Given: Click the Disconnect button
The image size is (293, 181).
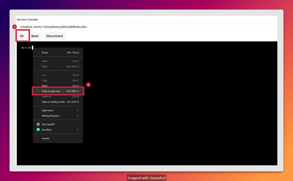Looking at the screenshot, I should 55,36.
